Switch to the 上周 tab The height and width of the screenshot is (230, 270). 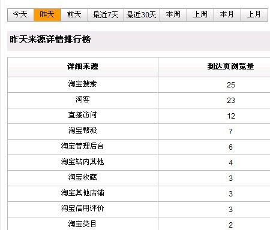[200, 15]
